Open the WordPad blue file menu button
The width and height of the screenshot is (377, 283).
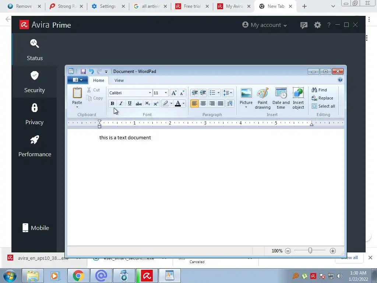[77, 80]
